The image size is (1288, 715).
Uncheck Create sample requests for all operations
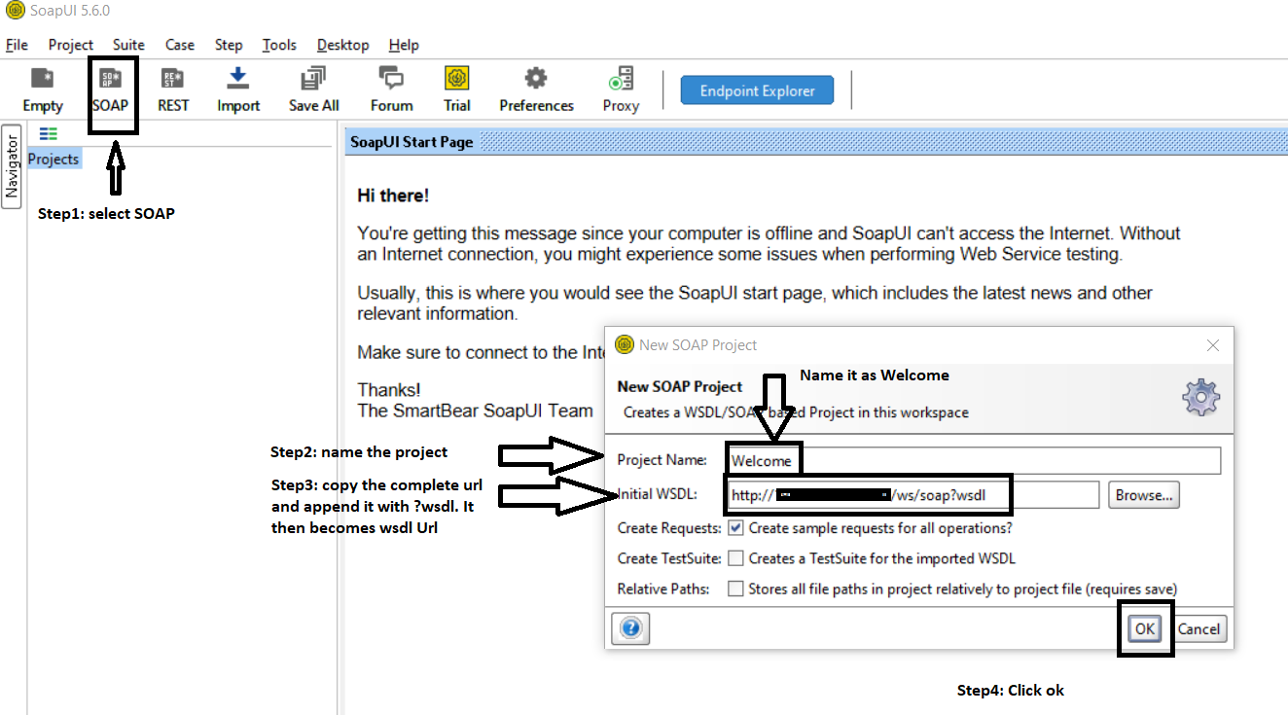(736, 528)
